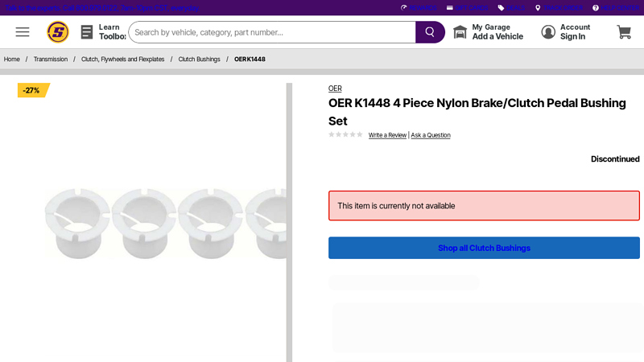Click the Summit Racing logo
644x362 pixels.
(x=58, y=32)
